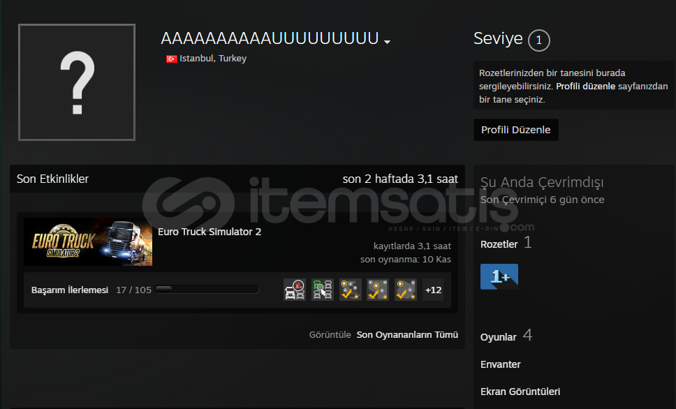676x409 pixels.
Task: Click the 'Son Çevrimiçi 6 gün önce' status
Action: [x=543, y=200]
